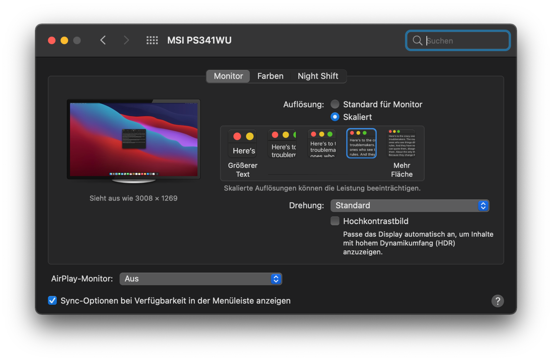Select the highlighted fourth resolution thumbnail
This screenshot has height=361, width=552.
[362, 143]
